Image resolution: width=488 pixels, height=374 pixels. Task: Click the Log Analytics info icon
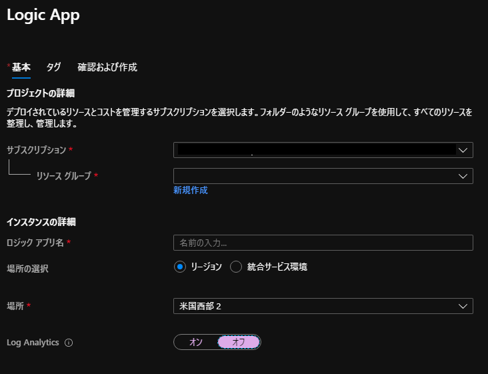[69, 343]
